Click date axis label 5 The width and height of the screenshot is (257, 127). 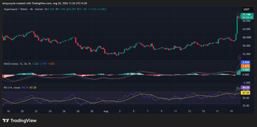pos(134,111)
